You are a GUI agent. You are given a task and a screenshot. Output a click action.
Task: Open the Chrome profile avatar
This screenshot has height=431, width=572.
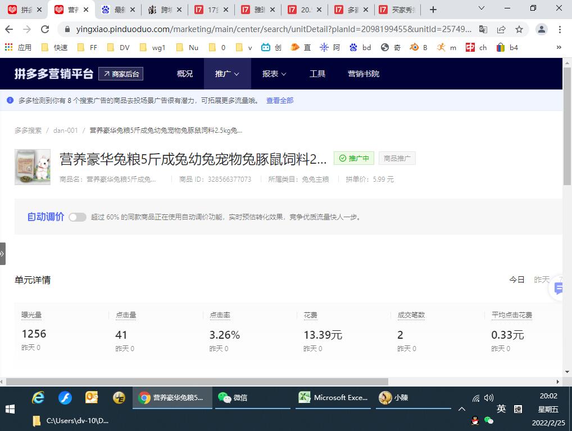[542, 29]
